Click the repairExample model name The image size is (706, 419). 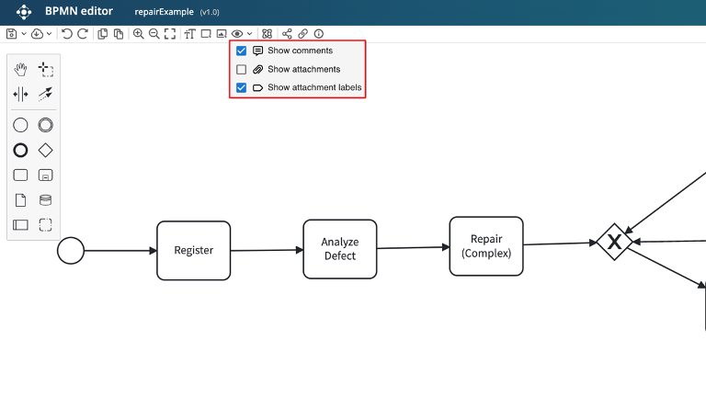tap(165, 12)
